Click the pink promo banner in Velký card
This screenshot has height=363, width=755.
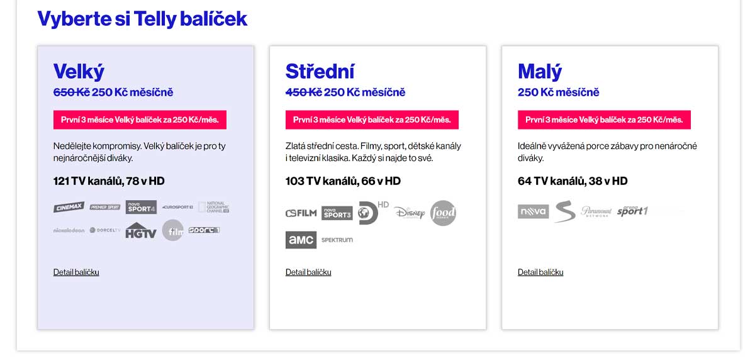[140, 120]
